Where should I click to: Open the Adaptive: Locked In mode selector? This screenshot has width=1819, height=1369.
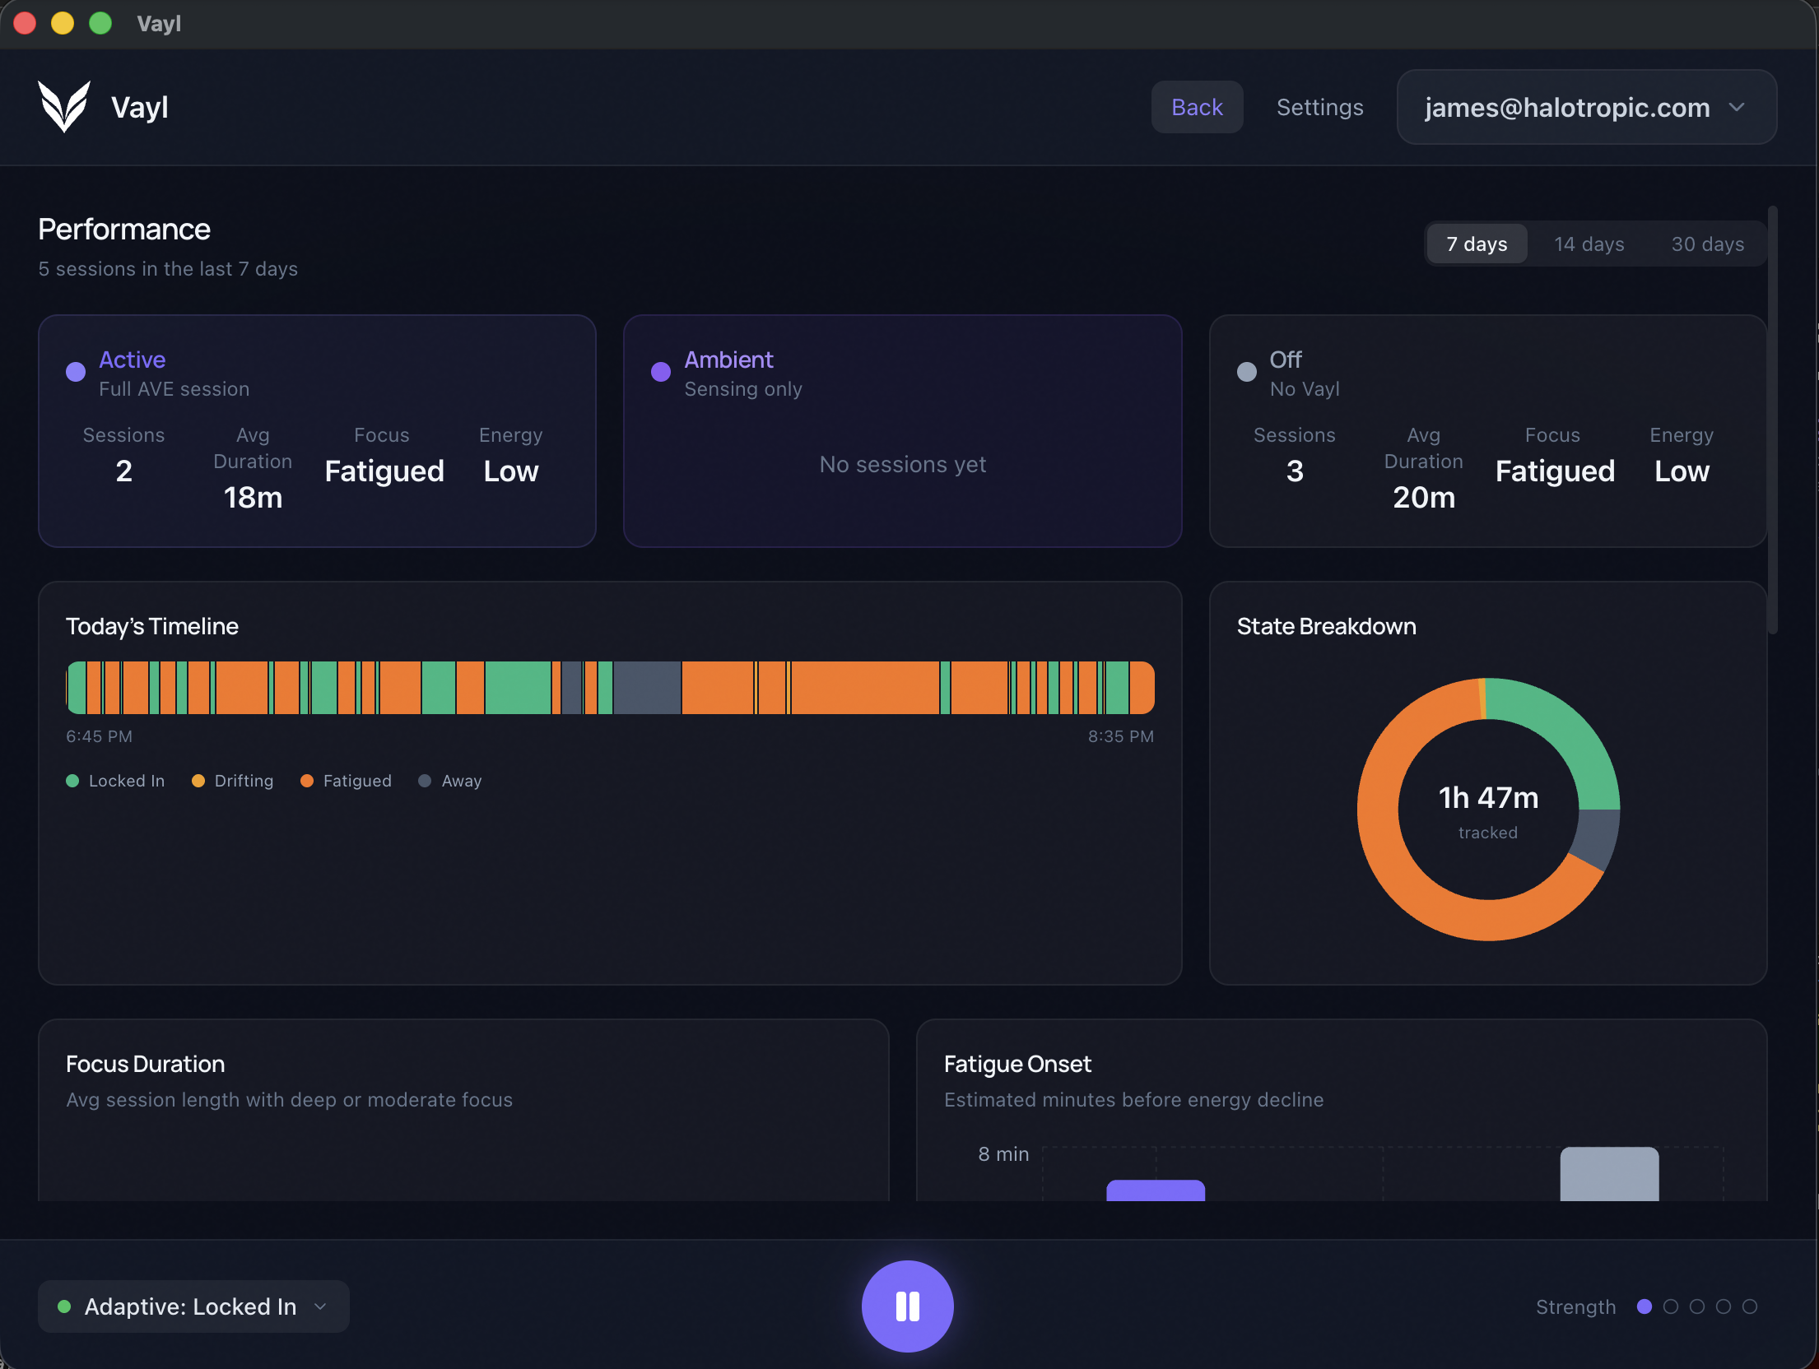[x=193, y=1306]
